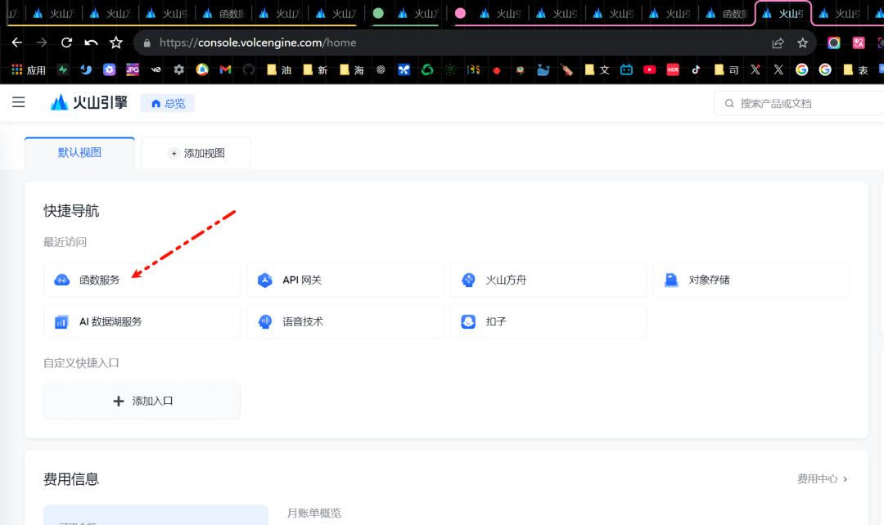Open 函数服务 quick navigation card
This screenshot has height=525, width=884.
click(x=142, y=280)
